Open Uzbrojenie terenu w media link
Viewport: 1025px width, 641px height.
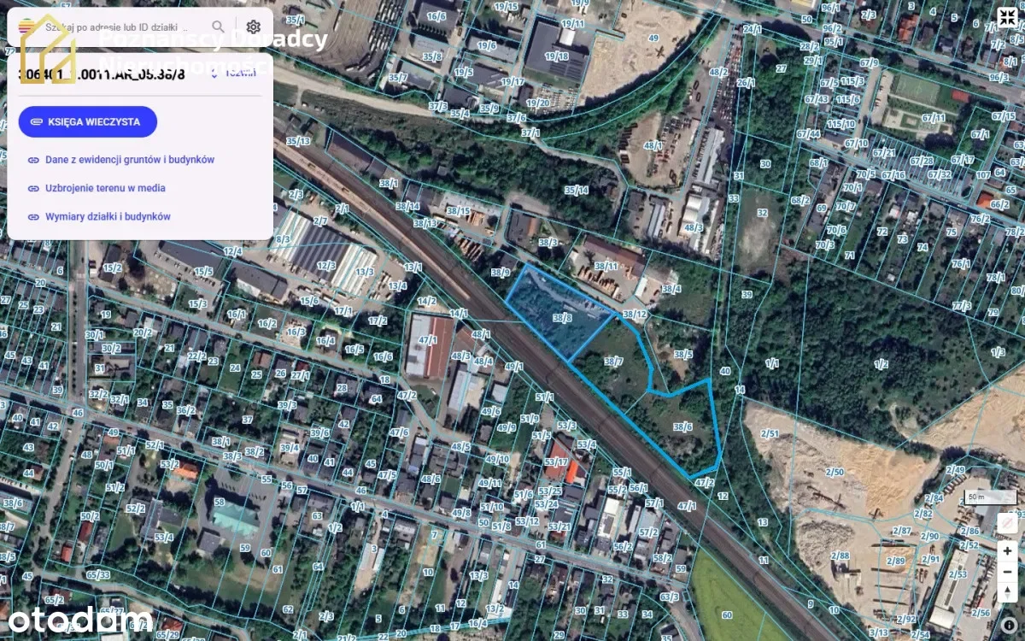pos(105,188)
